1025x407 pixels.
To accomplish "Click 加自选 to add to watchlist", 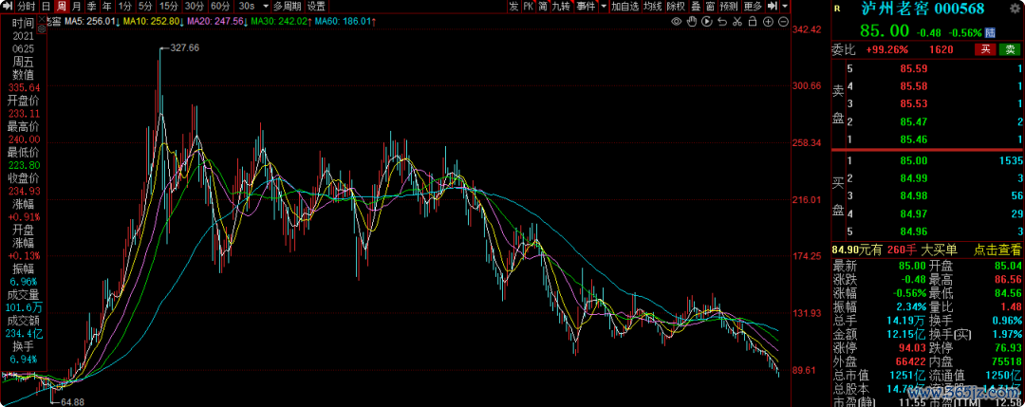I will click(x=624, y=7).
